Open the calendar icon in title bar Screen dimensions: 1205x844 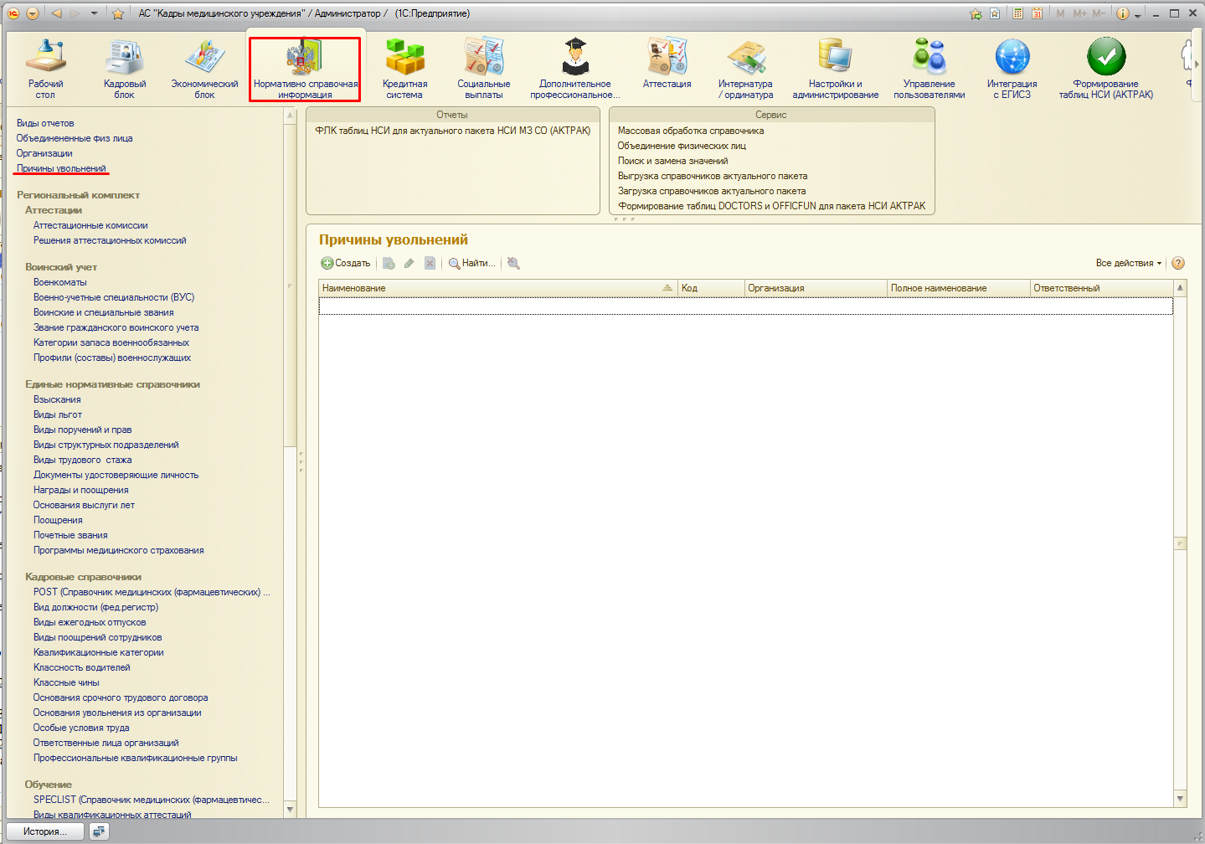point(1037,13)
